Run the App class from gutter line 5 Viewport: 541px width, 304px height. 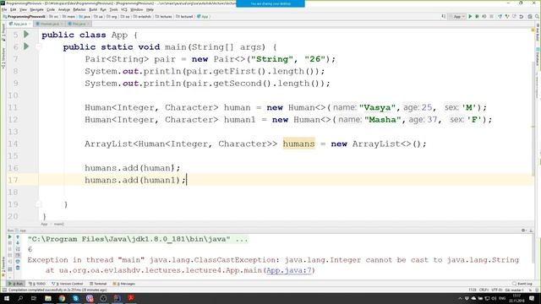point(26,34)
